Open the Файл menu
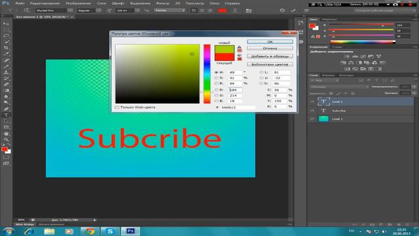419x236 pixels. click(x=20, y=3)
